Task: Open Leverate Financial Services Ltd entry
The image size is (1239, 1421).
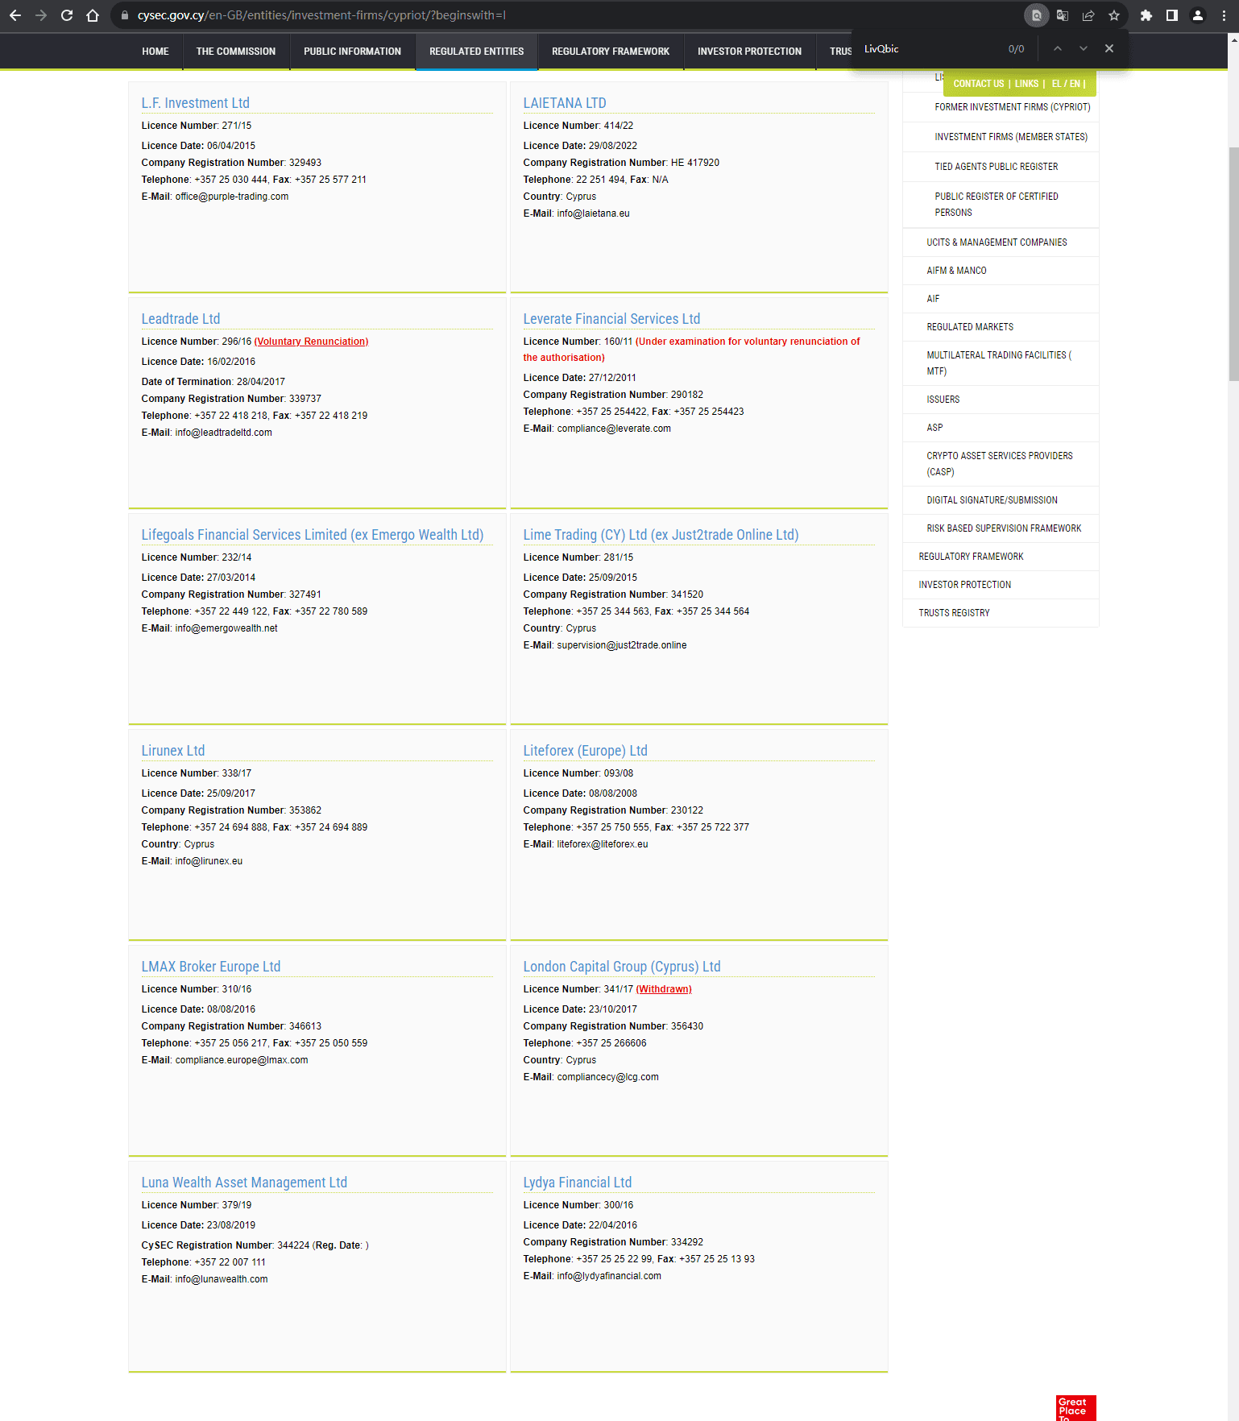Action: [611, 319]
